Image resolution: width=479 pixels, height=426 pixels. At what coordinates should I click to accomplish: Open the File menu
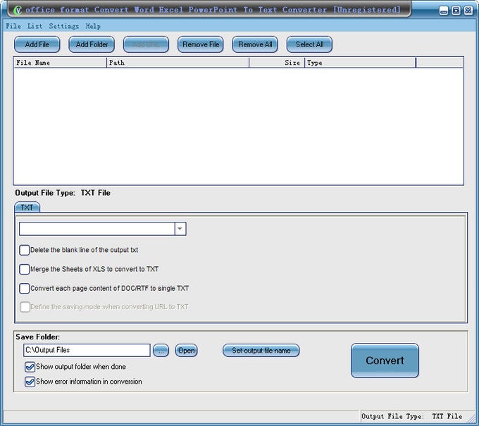click(13, 26)
